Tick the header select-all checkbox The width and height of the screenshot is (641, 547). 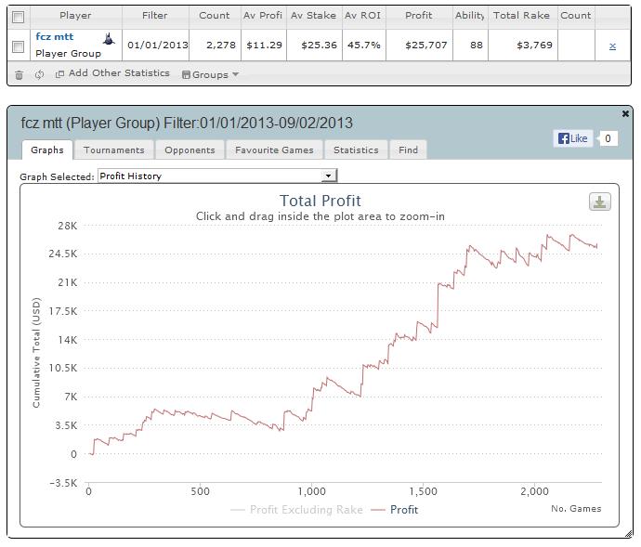tap(19, 17)
